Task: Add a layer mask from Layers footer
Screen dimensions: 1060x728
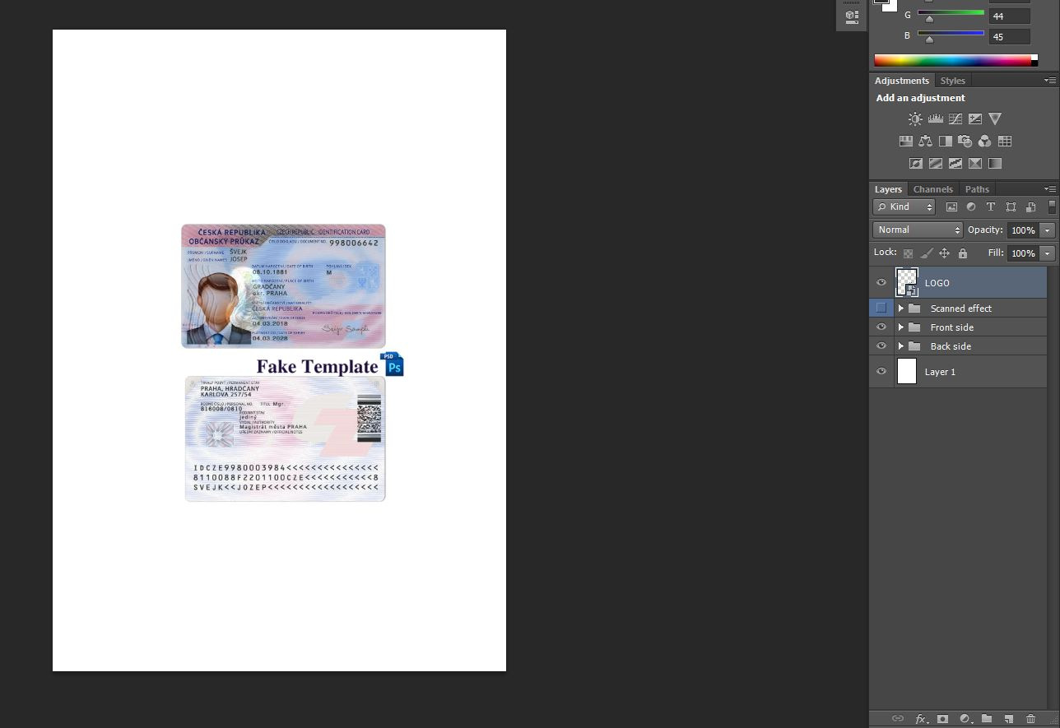Action: coord(942,719)
